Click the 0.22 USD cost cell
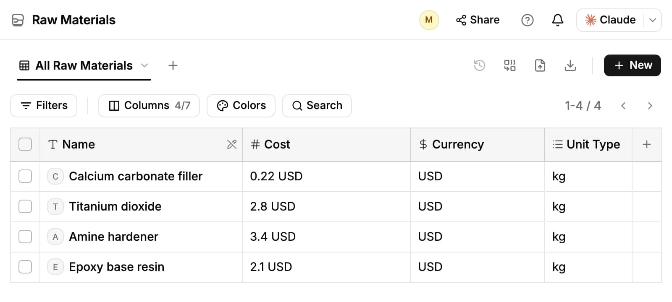 [x=326, y=177]
